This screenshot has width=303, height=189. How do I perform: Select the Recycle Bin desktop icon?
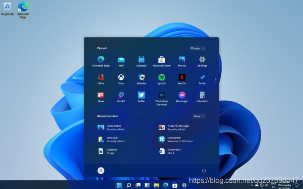[x=7, y=9]
